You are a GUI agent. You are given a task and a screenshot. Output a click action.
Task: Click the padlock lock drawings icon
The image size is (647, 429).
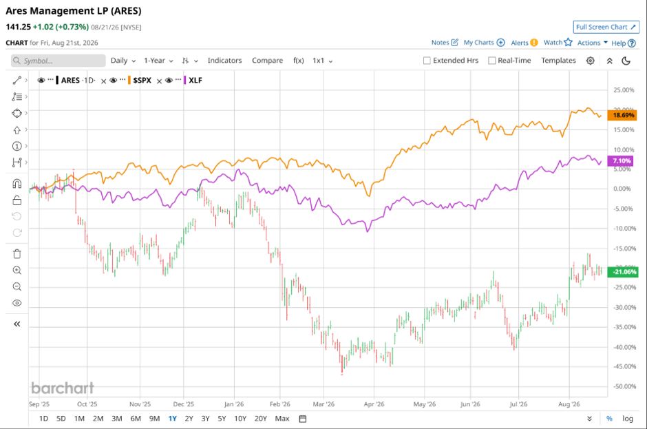click(x=17, y=200)
